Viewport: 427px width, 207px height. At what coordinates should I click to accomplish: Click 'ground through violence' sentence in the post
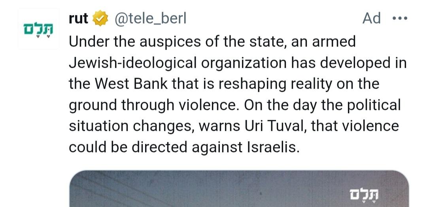coord(154,106)
